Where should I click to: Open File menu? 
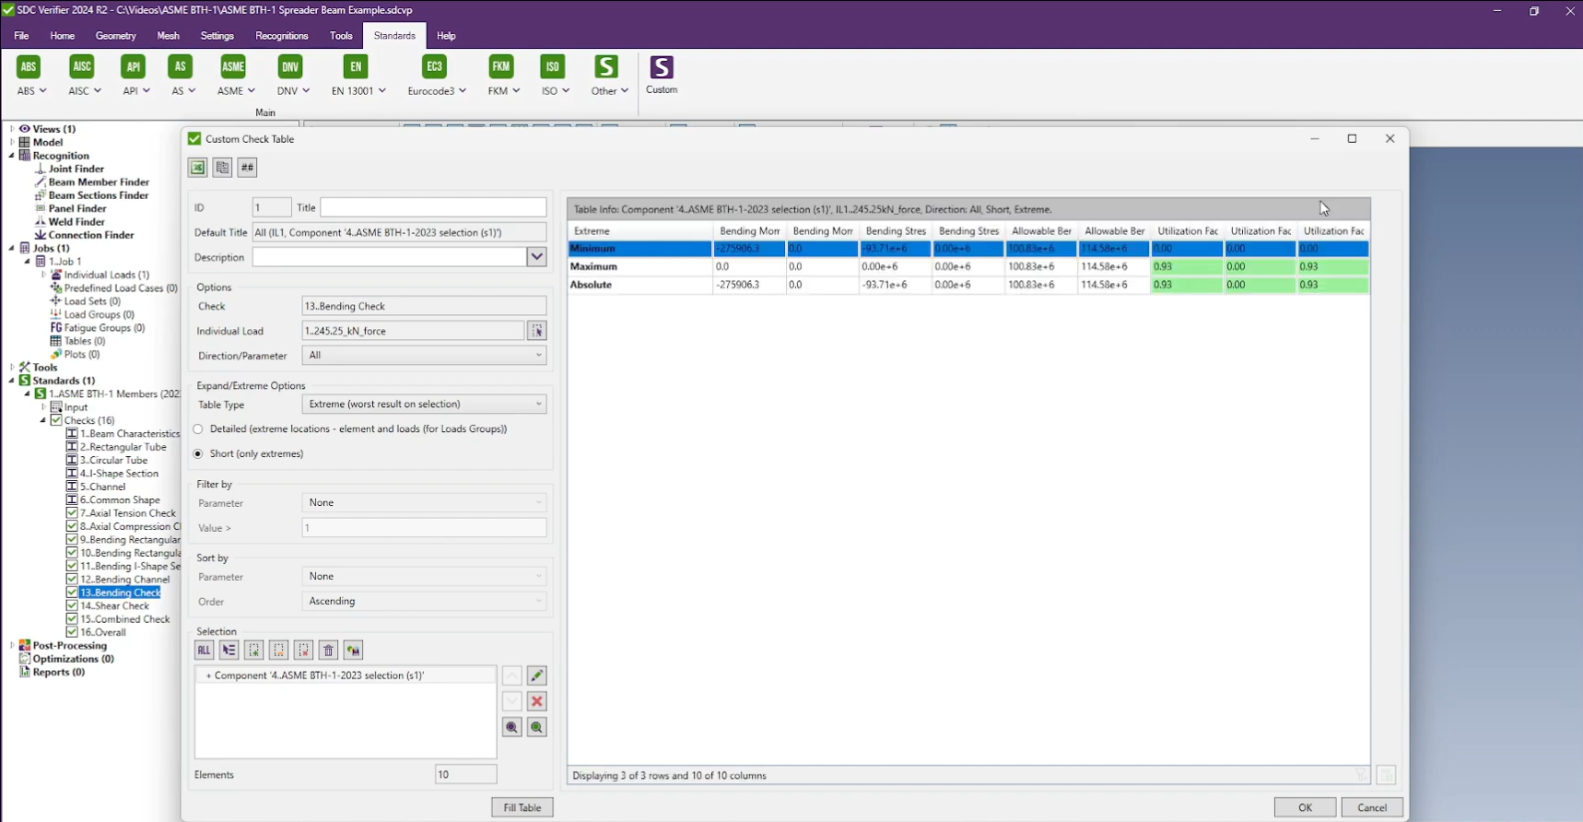click(21, 36)
